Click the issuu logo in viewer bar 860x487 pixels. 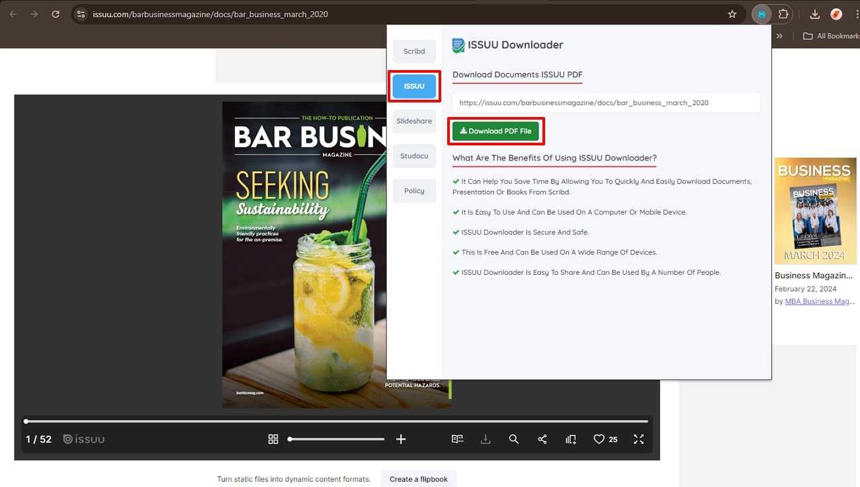(84, 439)
